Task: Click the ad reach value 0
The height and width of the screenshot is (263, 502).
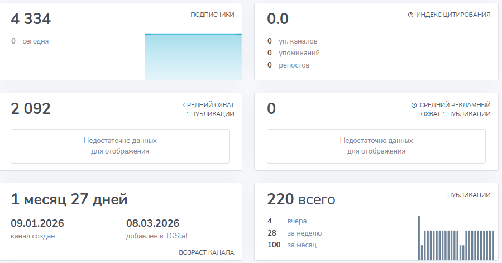Action: (x=271, y=108)
